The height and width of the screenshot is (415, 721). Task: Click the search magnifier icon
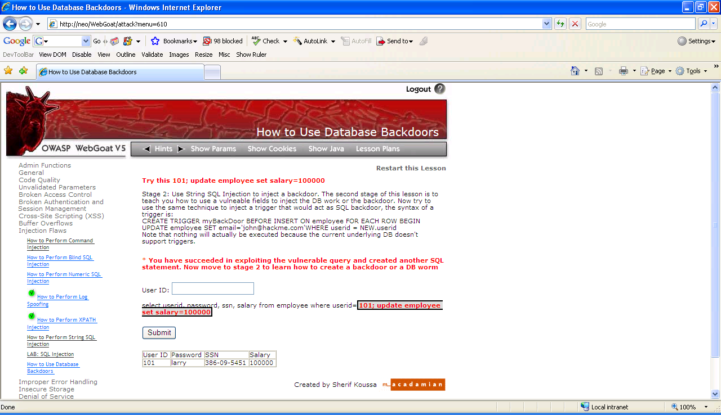[704, 24]
